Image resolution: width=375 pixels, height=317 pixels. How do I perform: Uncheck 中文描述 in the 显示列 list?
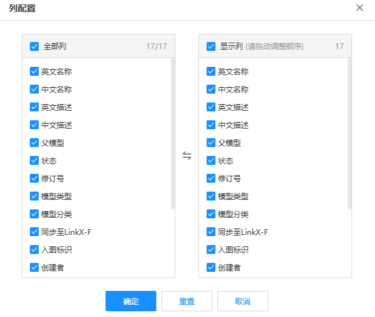pos(211,125)
